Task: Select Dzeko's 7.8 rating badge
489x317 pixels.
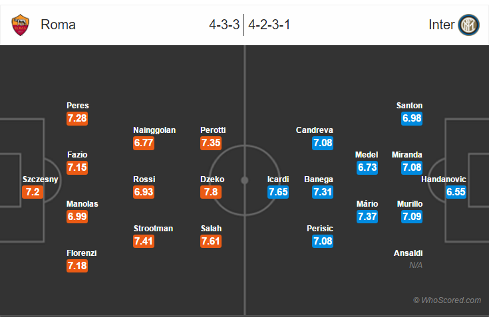Action: point(211,192)
